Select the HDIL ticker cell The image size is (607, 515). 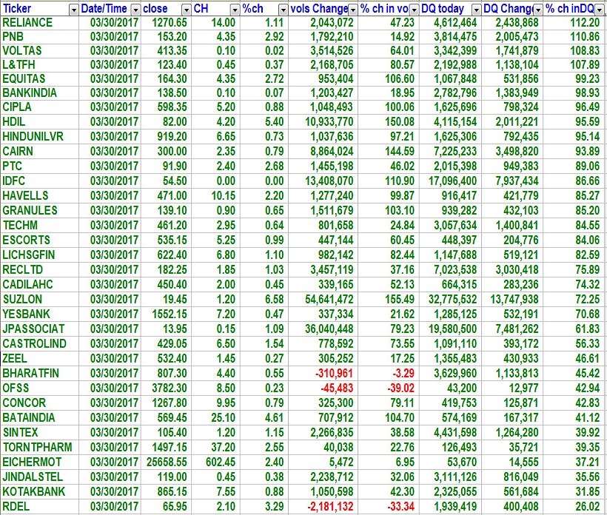pyautogui.click(x=39, y=121)
